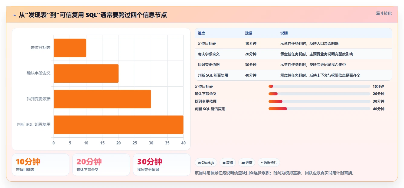
Task: Click the 判断 SQL 能否复用 progress bar
Action: tap(319, 109)
